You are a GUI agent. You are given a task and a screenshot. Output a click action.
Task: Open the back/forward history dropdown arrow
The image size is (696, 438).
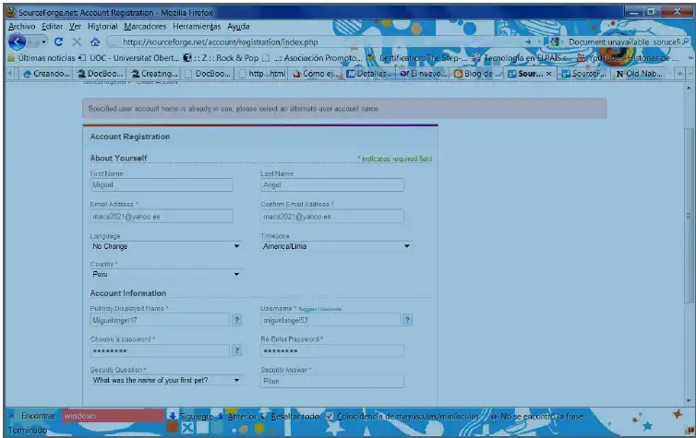[43, 42]
